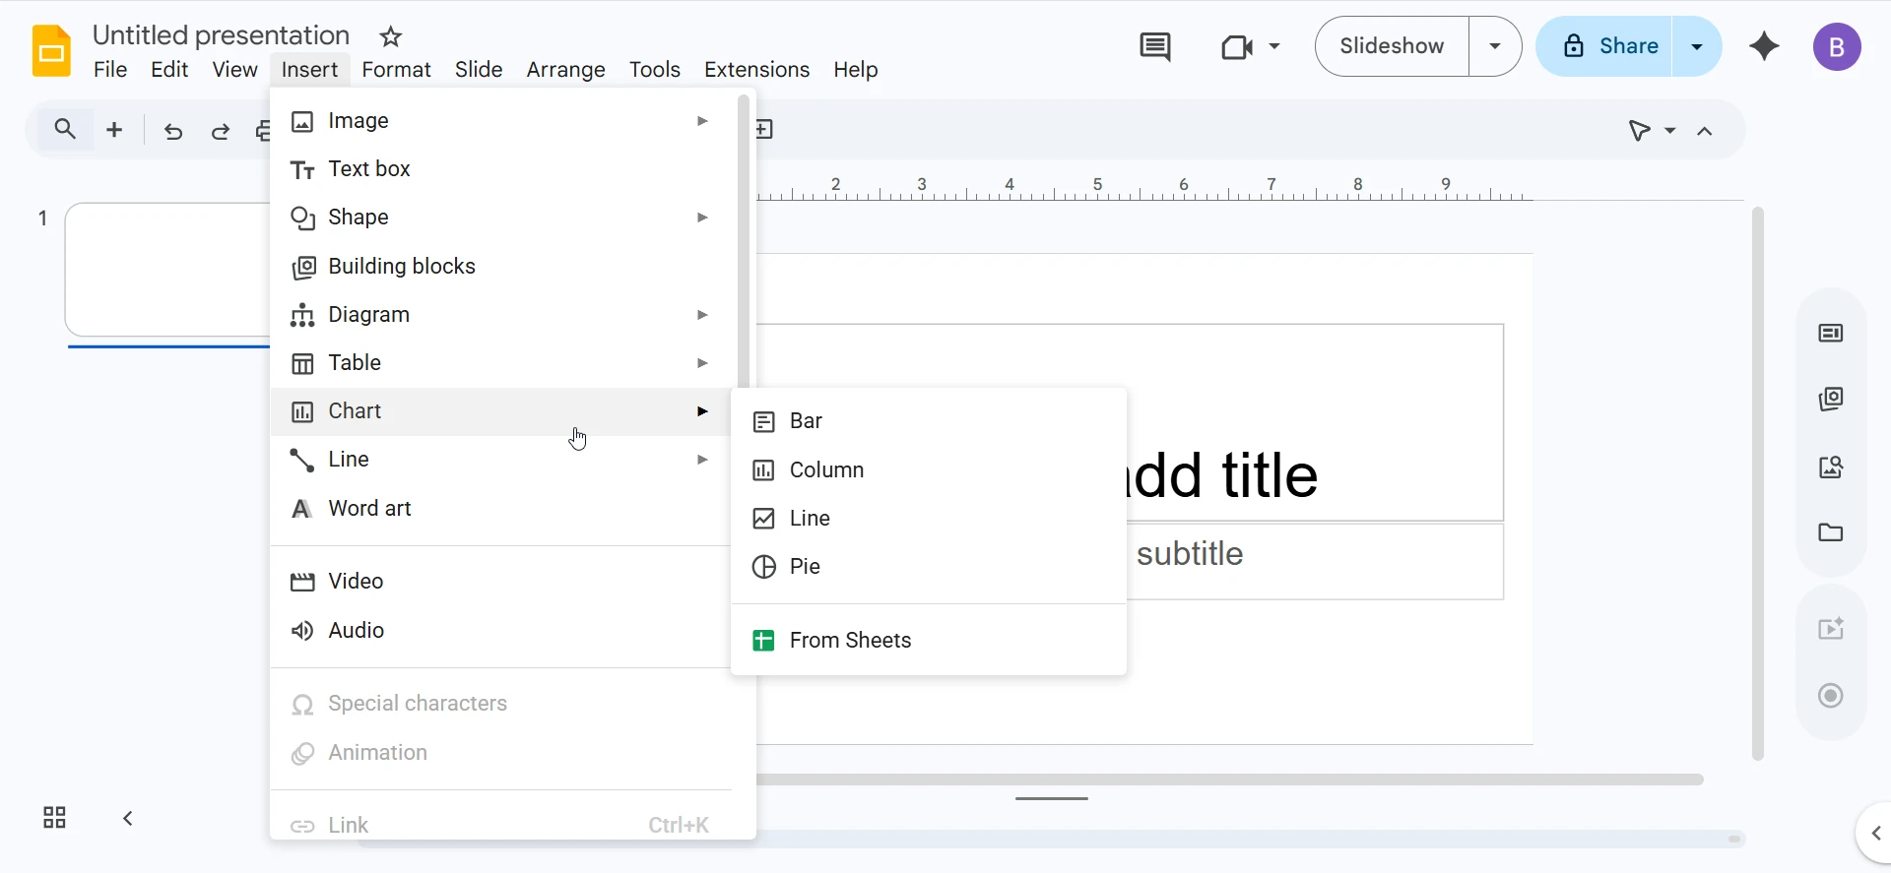The image size is (1891, 873).
Task: Select Column from the Chart submenu
Action: [826, 470]
